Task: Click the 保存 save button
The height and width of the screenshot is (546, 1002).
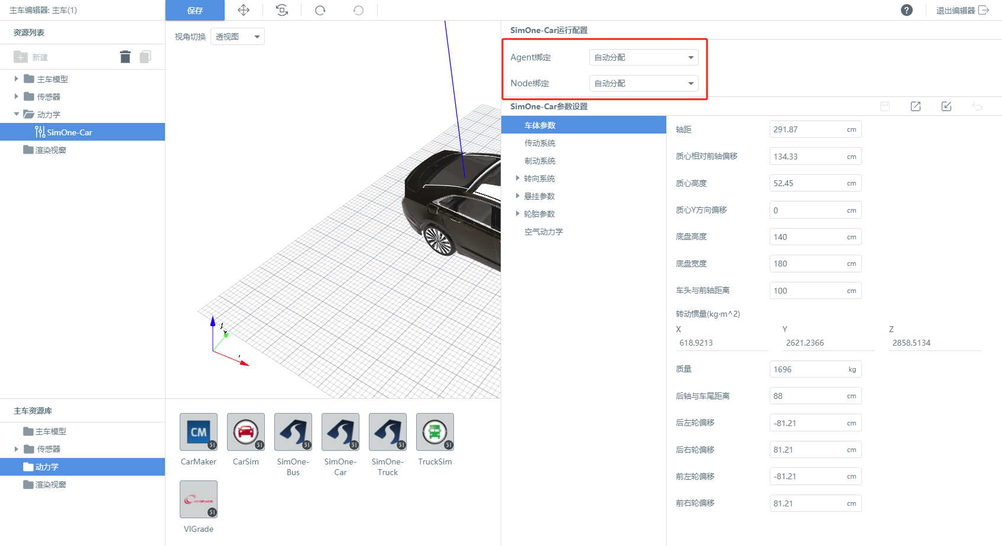Action: coord(195,10)
